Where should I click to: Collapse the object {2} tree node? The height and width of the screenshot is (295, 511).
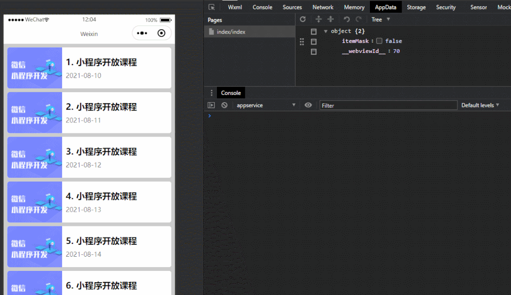tap(325, 31)
